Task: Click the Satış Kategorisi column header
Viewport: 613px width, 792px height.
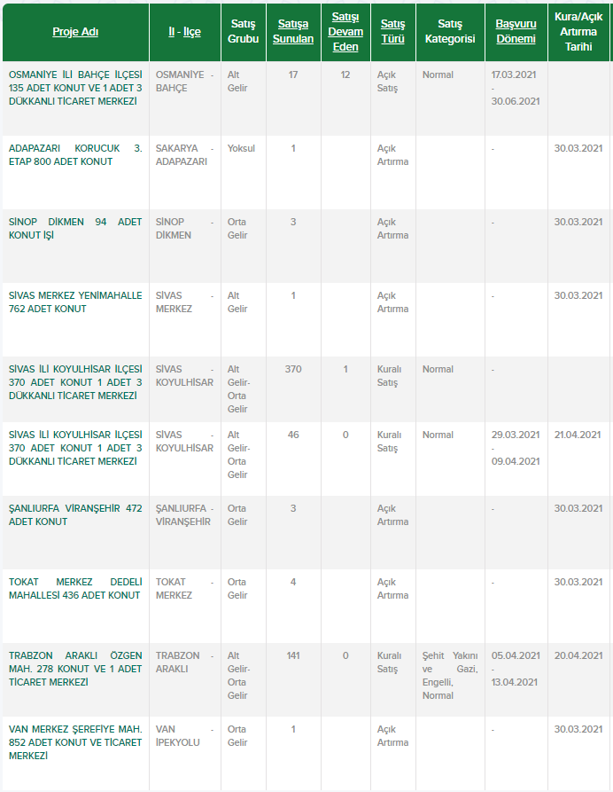Action: 449,32
